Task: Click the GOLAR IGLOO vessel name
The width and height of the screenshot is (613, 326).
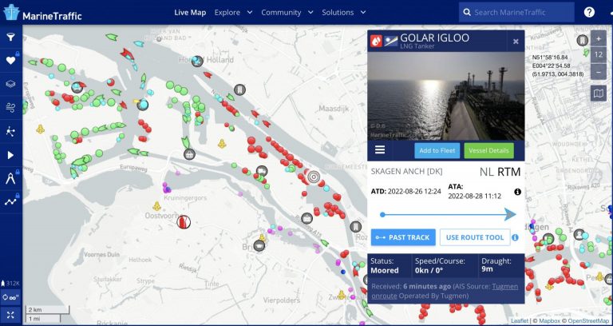Action: point(435,38)
